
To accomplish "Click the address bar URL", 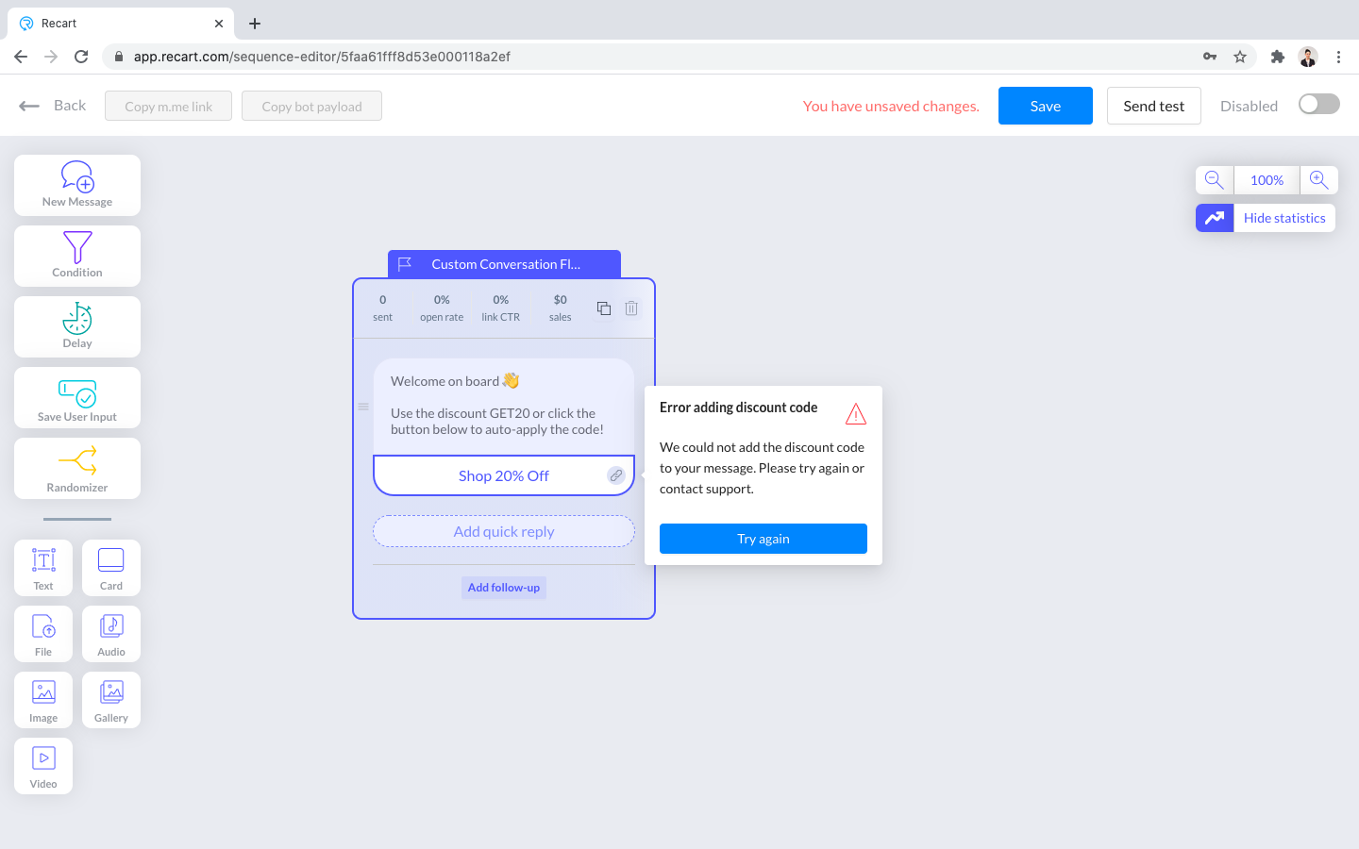I will tap(322, 57).
